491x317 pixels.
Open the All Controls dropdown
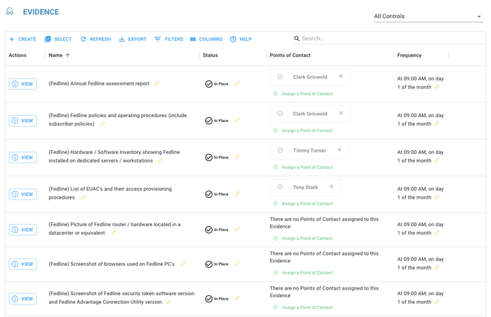point(427,16)
